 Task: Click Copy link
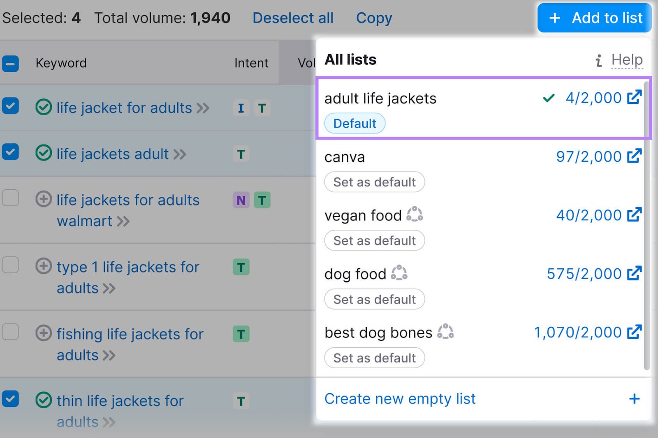[374, 18]
